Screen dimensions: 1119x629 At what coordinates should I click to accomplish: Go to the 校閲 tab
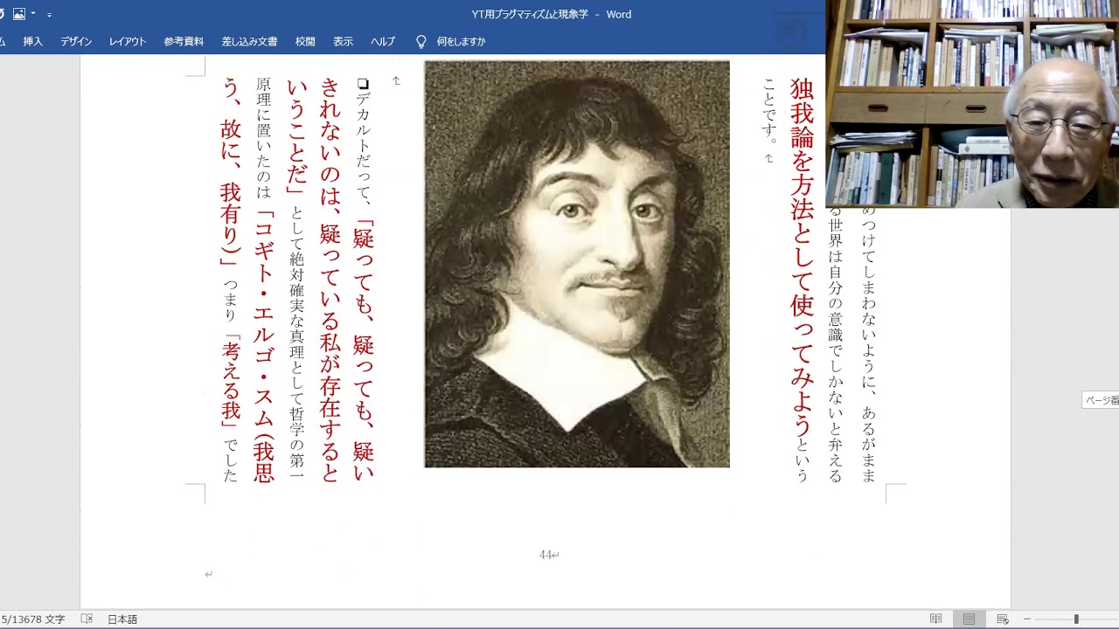click(x=305, y=41)
